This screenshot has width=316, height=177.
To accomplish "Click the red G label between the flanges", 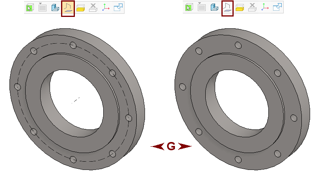I will tap(171, 146).
